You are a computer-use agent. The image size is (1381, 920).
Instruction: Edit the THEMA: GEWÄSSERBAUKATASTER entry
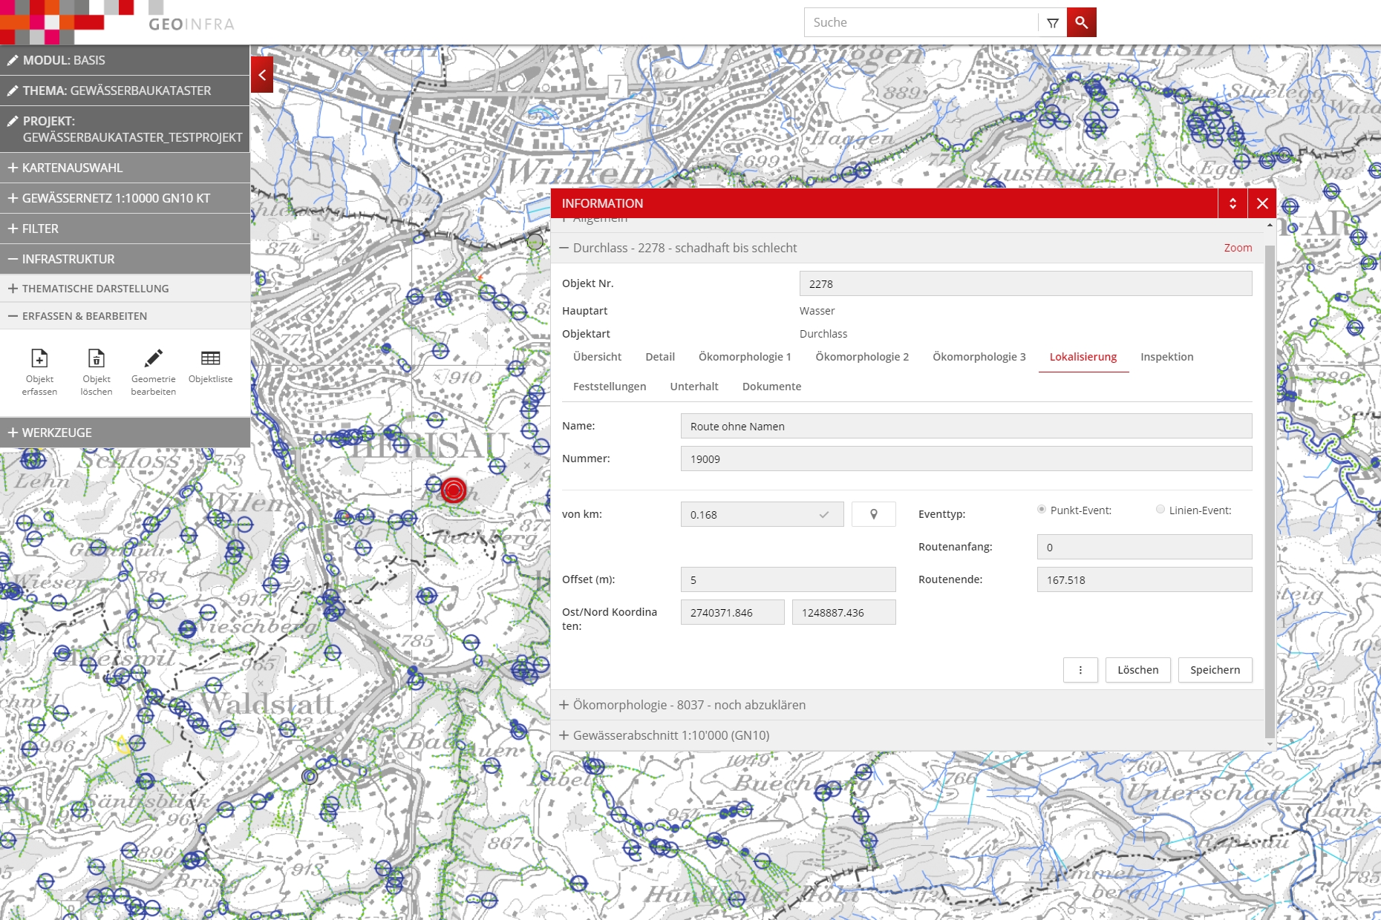coord(125,91)
